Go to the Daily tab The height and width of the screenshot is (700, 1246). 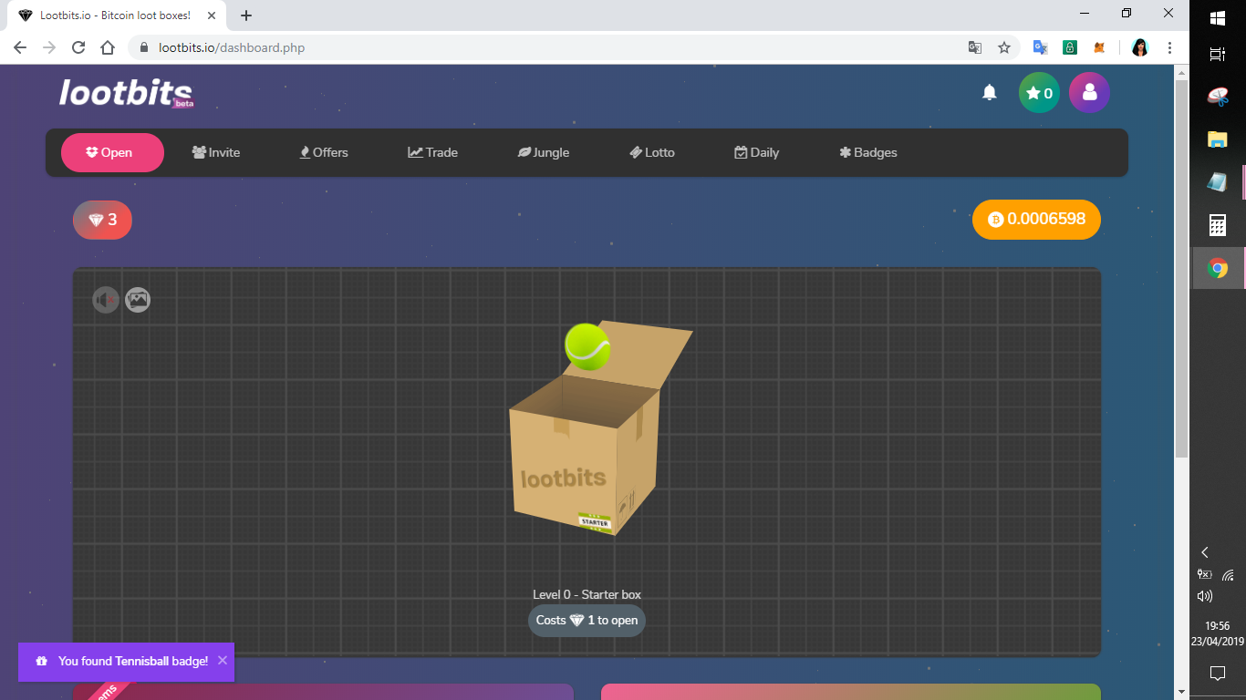(757, 152)
